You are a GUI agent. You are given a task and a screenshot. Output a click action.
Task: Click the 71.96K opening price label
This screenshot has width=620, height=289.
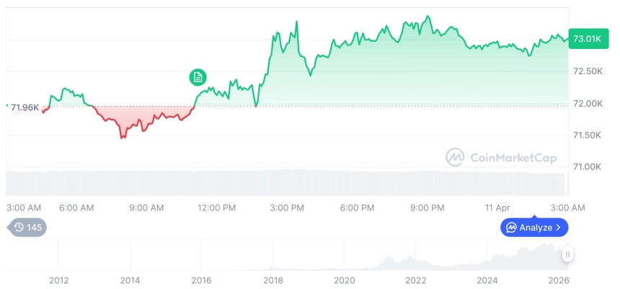[25, 107]
